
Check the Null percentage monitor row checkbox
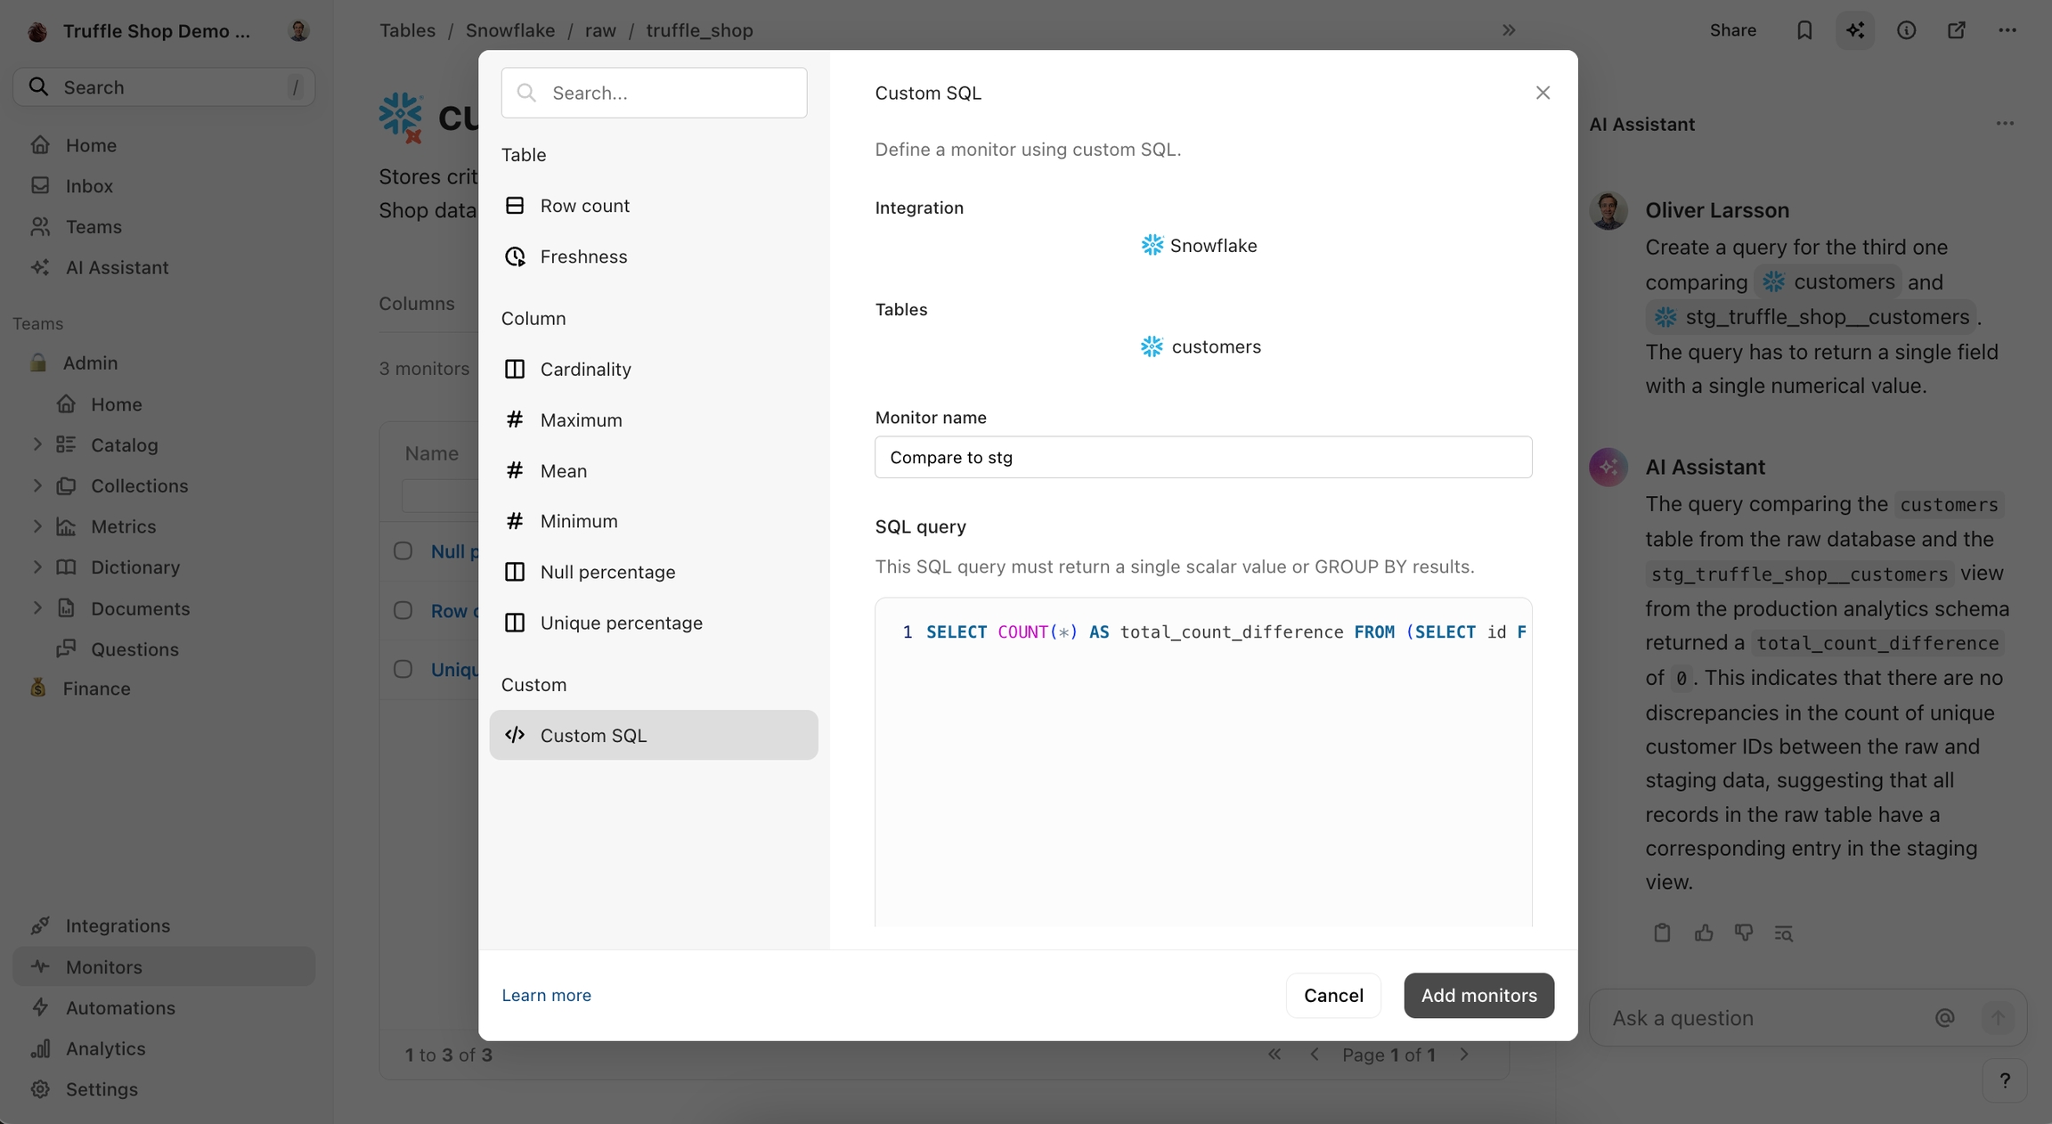pyautogui.click(x=403, y=551)
